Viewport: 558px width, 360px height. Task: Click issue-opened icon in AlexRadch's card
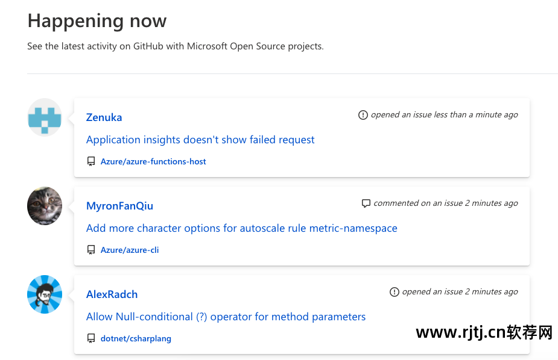pyautogui.click(x=394, y=292)
